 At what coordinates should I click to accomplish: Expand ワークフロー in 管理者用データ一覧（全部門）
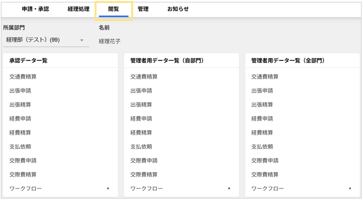302,188
